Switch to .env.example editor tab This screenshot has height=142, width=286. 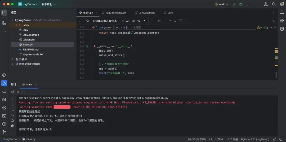(145, 13)
